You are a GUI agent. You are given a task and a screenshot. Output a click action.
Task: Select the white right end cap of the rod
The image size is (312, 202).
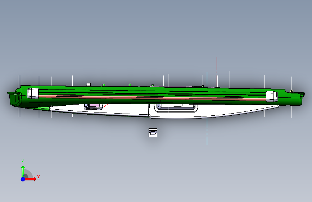pyautogui.click(x=272, y=96)
